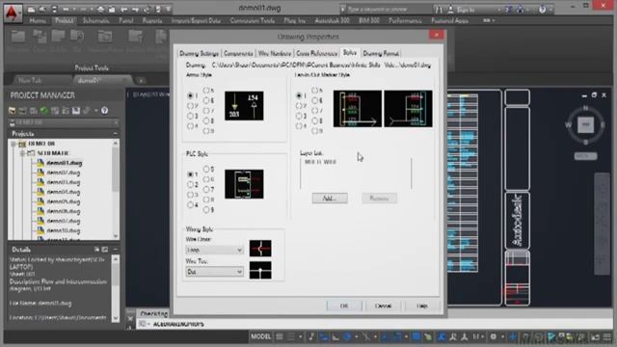Click the Wire Cross preview image
Image resolution: width=617 pixels, height=347 pixels.
pyautogui.click(x=260, y=249)
